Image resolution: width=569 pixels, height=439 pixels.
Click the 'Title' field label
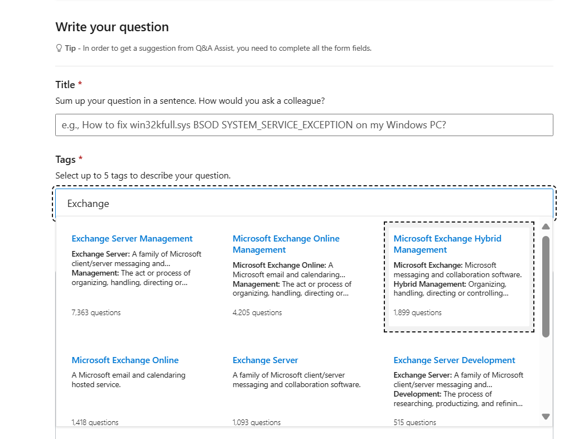[65, 85]
